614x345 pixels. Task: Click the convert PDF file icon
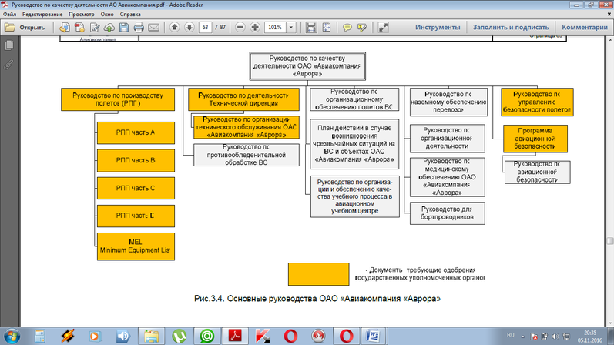pos(79,28)
